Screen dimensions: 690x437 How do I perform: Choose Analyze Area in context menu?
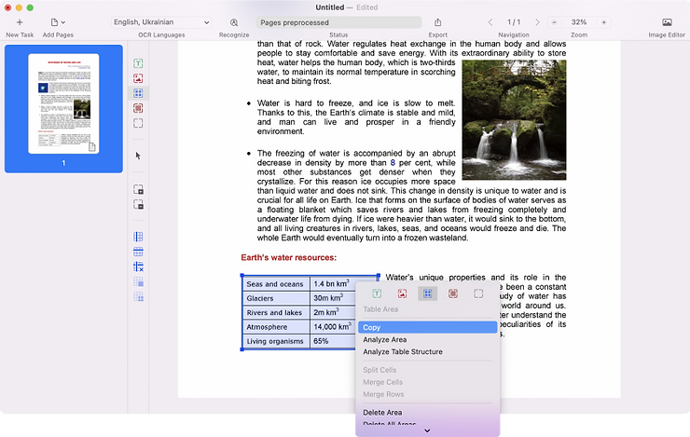click(x=427, y=340)
